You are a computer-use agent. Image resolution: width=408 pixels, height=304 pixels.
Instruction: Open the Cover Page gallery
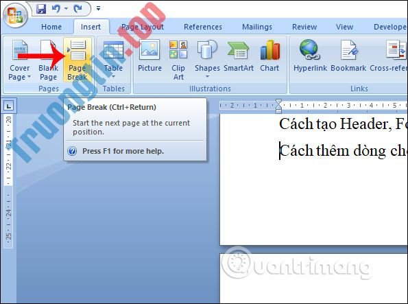click(x=19, y=60)
